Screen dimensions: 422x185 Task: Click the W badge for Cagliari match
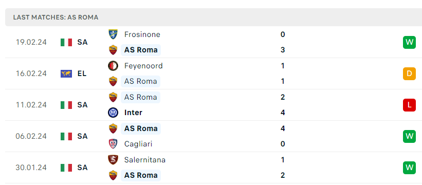pos(409,136)
